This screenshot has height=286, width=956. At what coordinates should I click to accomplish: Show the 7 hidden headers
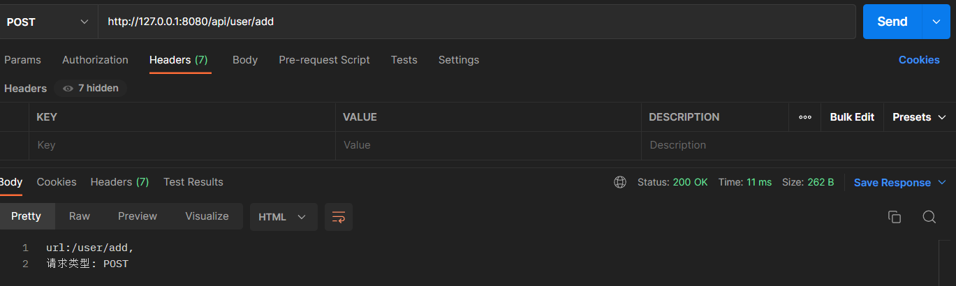[x=90, y=89]
